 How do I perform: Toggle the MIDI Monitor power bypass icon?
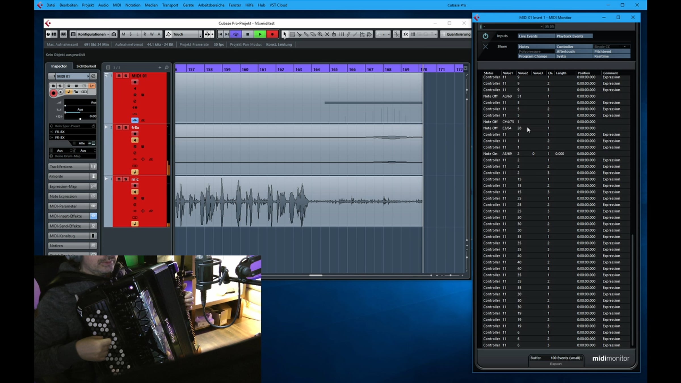[x=485, y=36]
